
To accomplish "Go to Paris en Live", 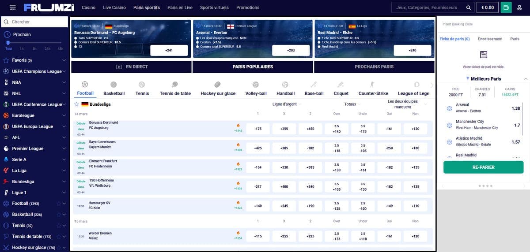I will (x=180, y=7).
